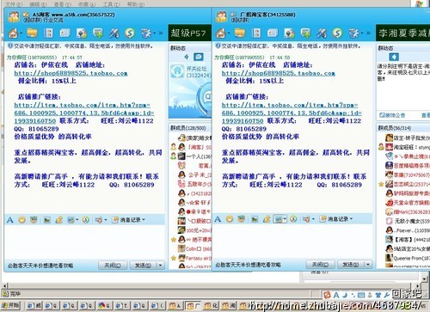
Task: Open the Windows 开始 start button
Action: 10,305
